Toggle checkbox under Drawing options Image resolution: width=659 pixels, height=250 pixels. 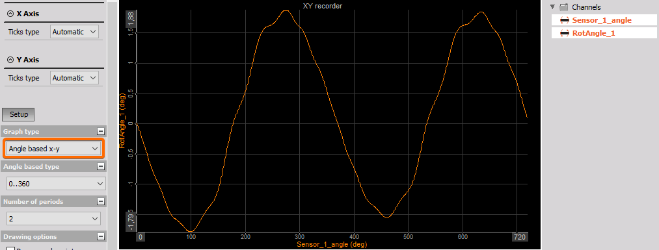click(10, 248)
